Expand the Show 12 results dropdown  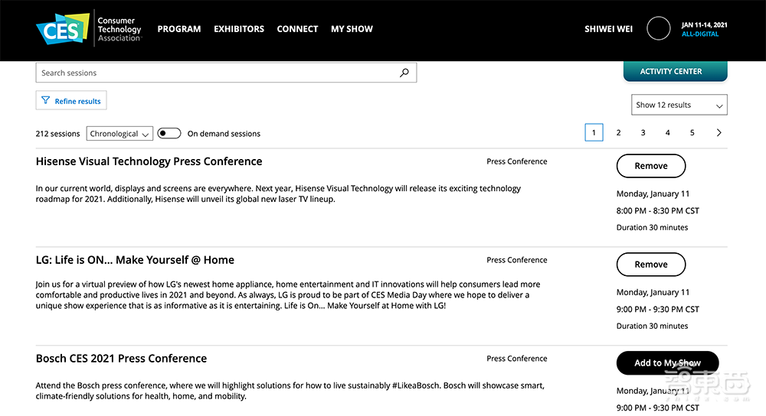[679, 105]
